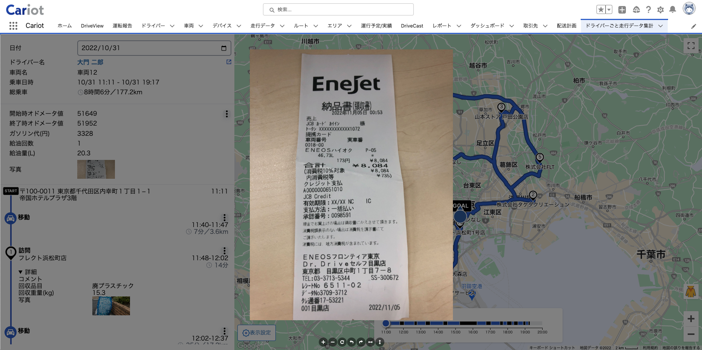Open kebab menu for the 11:40-11:47 move
The width and height of the screenshot is (702, 350).
225,218
